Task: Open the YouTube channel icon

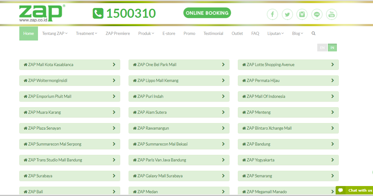Action: coord(331,14)
